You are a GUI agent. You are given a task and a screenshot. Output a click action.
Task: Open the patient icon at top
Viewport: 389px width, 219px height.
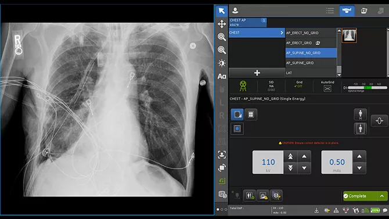[235, 10]
